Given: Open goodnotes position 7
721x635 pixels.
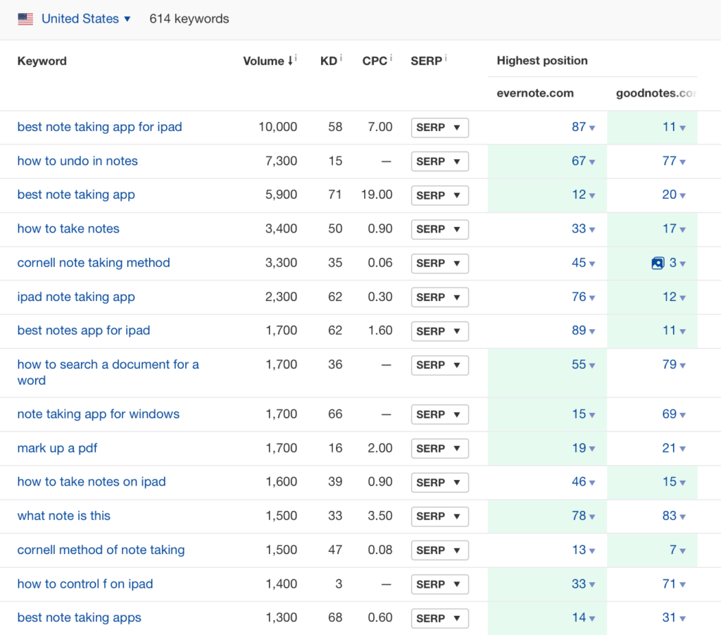Looking at the screenshot, I should point(677,550).
